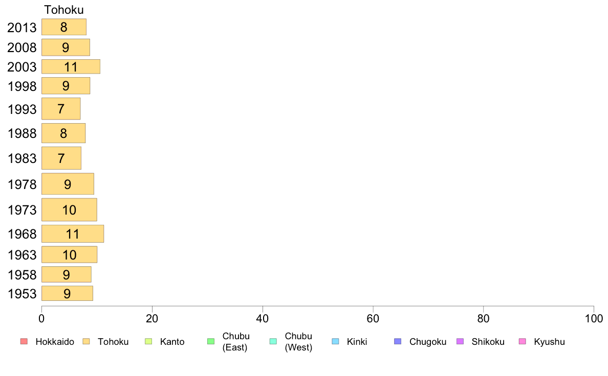Select the 2013 bar with value 8
This screenshot has width=608, height=376.
64,27
